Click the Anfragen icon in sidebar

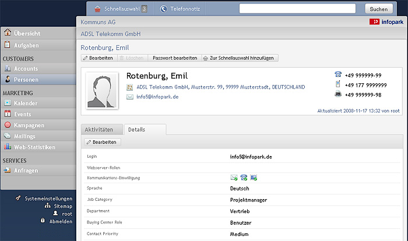tap(7, 171)
